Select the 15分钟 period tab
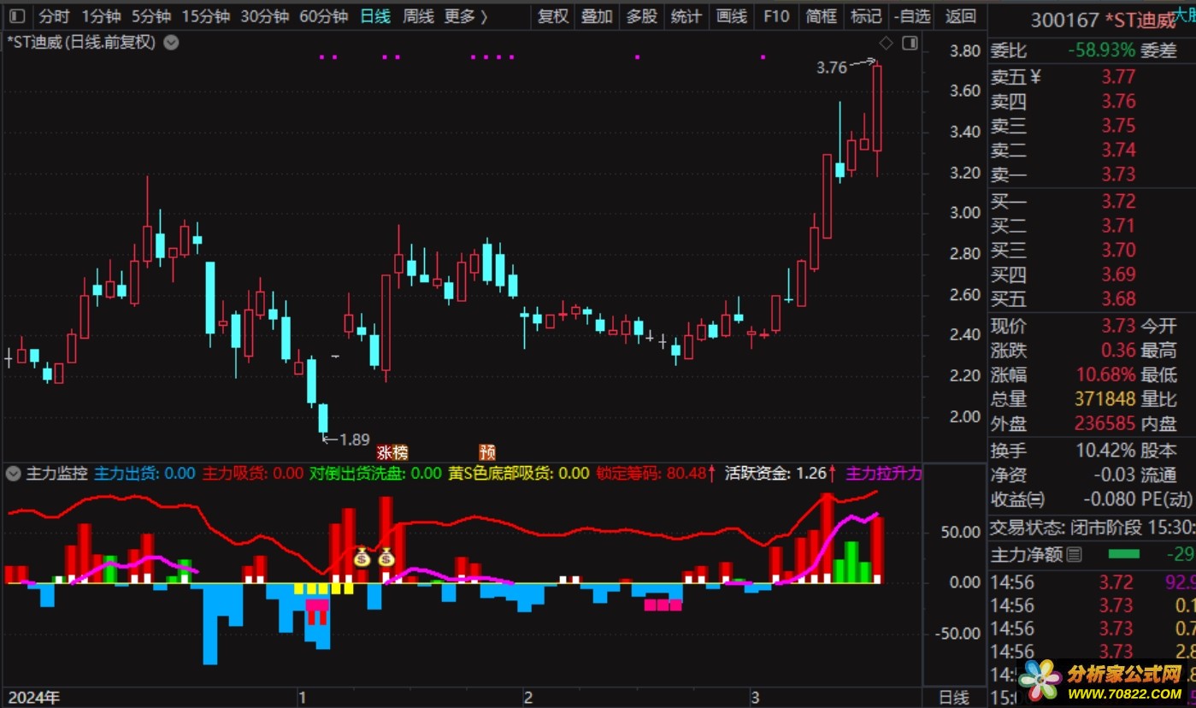Screen dimensions: 1196x708 pyautogui.click(x=205, y=16)
